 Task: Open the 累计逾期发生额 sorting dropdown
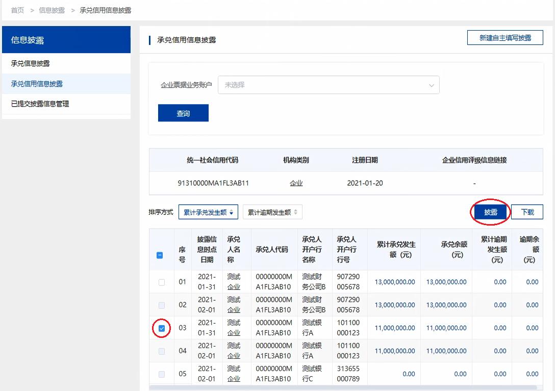coord(272,212)
